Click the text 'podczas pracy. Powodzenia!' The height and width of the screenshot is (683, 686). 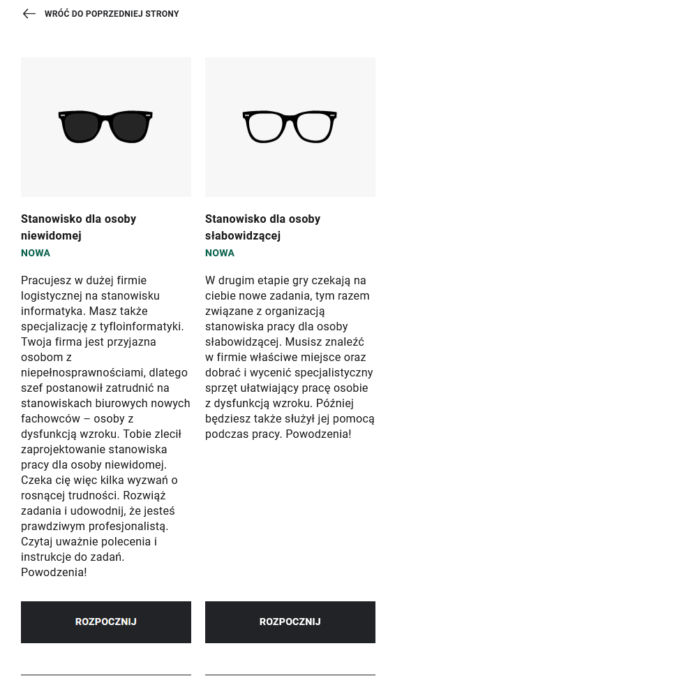pos(278,434)
